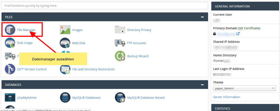Open the Images icon
280x111 pixels.
pos(65,30)
